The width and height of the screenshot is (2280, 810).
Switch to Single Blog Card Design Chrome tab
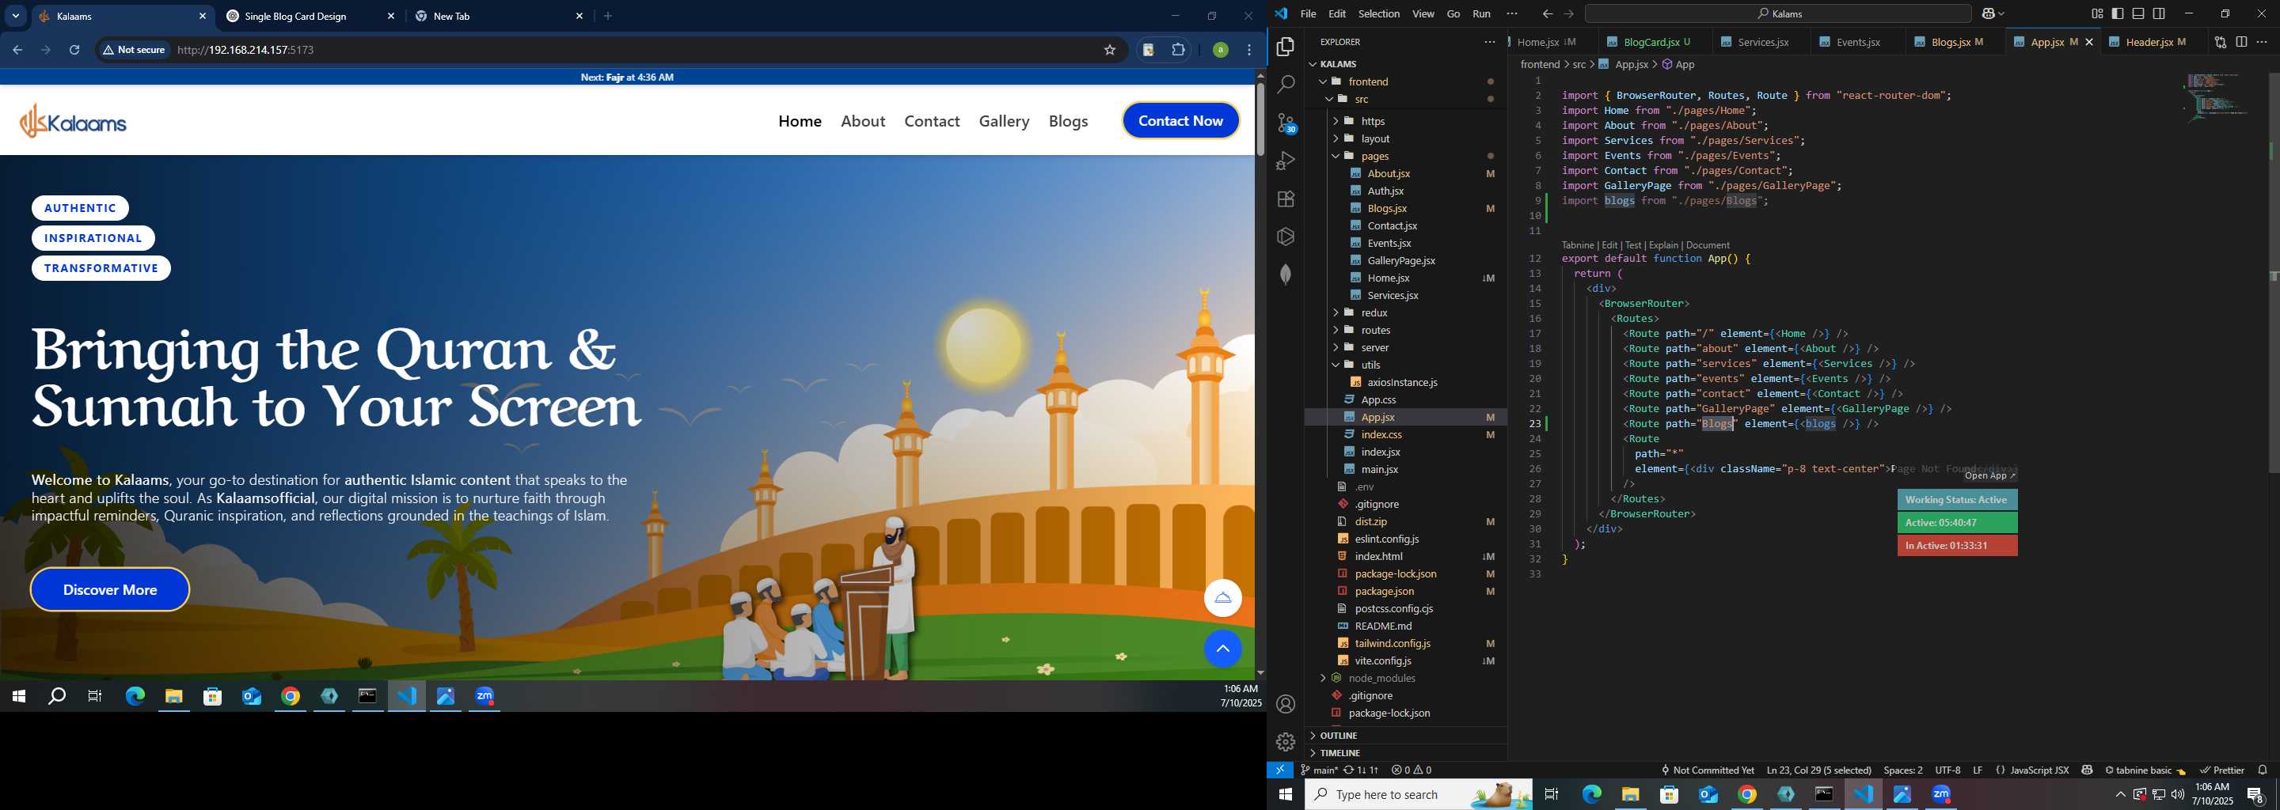pyautogui.click(x=310, y=17)
